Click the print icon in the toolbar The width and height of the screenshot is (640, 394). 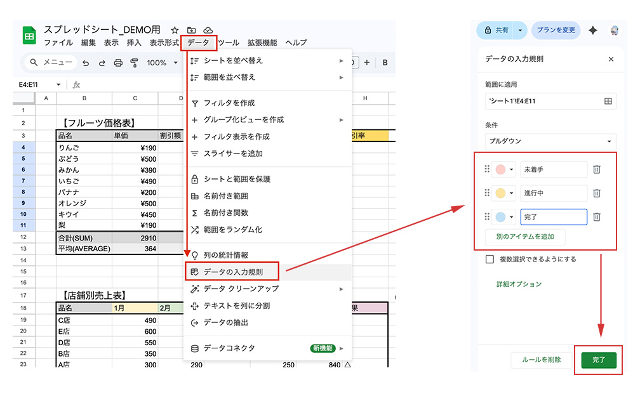[118, 63]
